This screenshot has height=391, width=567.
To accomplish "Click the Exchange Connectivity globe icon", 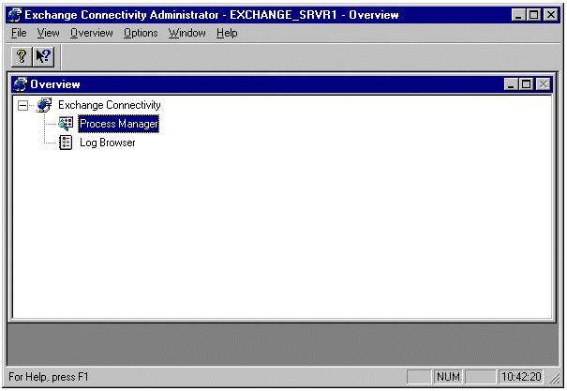I will click(44, 105).
